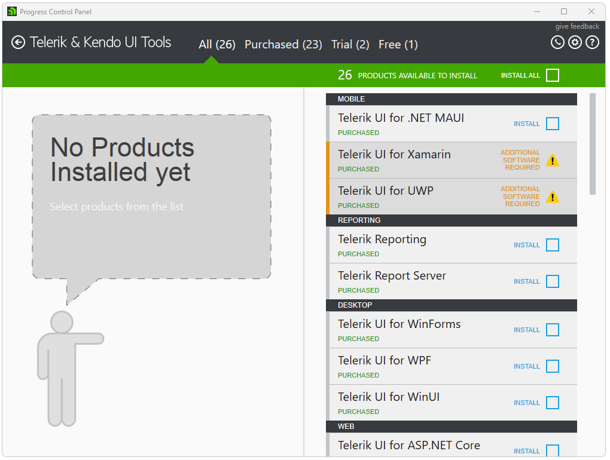
Task: Select Telerik Reporting for installation
Action: pyautogui.click(x=552, y=245)
